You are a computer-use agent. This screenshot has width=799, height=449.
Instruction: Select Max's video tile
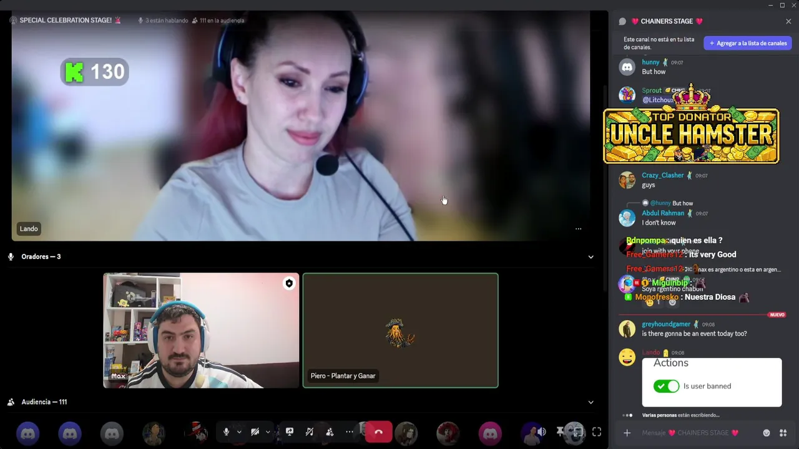click(x=201, y=331)
